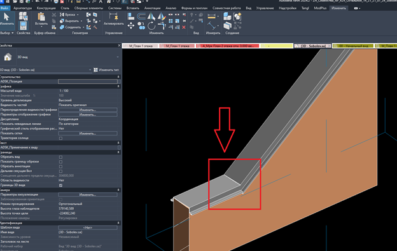The width and height of the screenshot is (397, 251).
Task: Select the Scale tool icon
Action: [x=178, y=21]
